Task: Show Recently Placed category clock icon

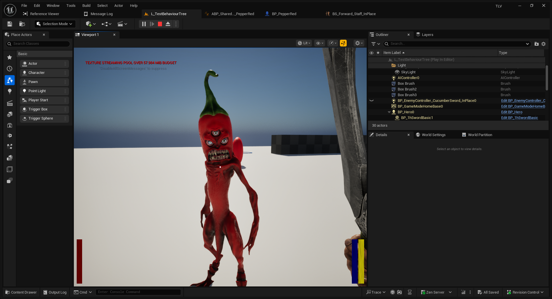Action: coord(9,69)
